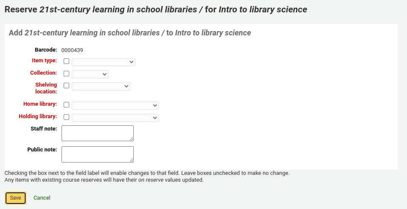The image size is (407, 209).
Task: Expand the Home library dropdown
Action: tap(115, 105)
